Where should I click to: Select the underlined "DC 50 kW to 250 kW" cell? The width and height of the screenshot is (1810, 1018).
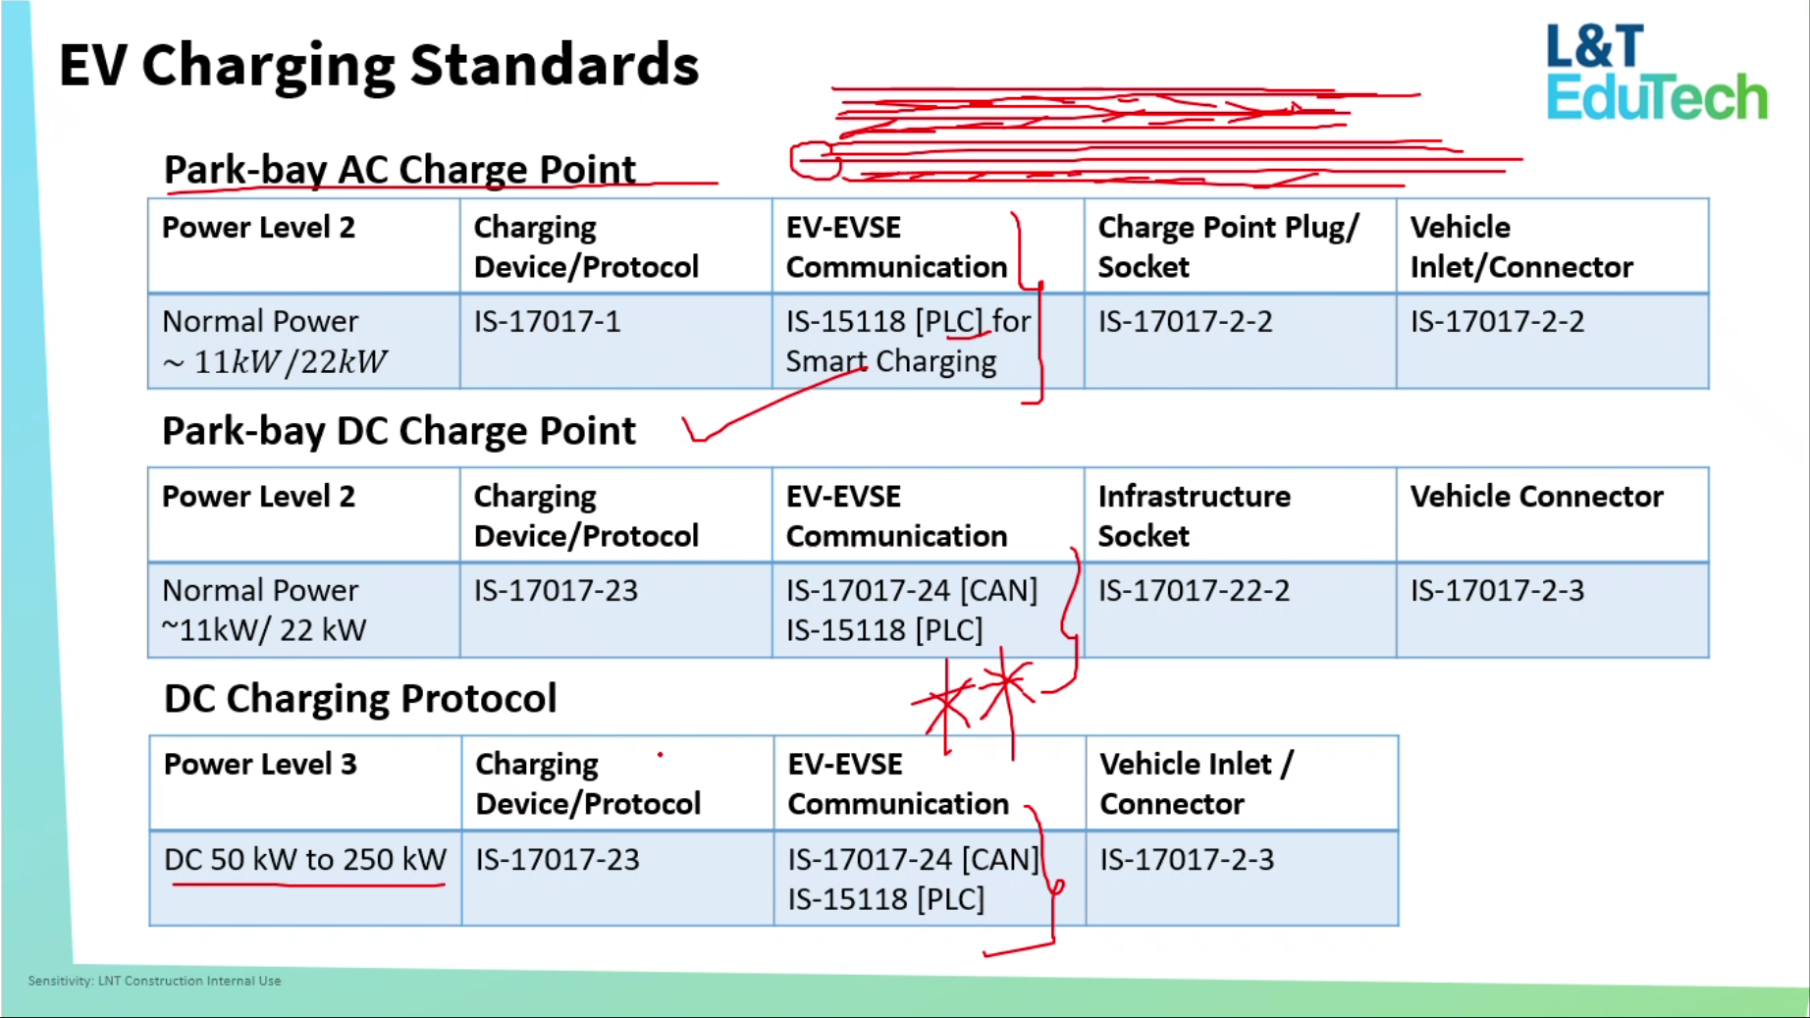304,860
